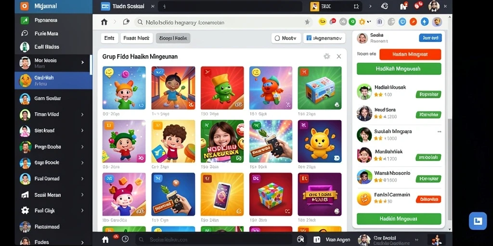Expand the Tinan Vilad sidebar chevron

click(x=82, y=114)
